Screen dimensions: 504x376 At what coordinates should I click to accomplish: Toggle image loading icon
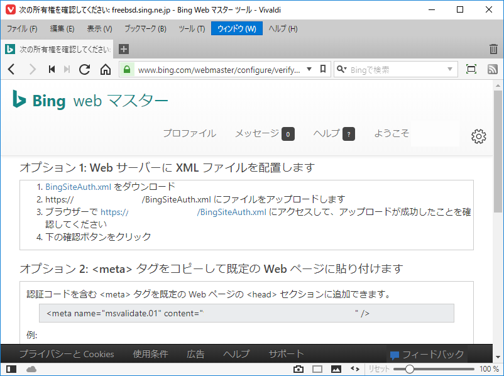(336, 369)
